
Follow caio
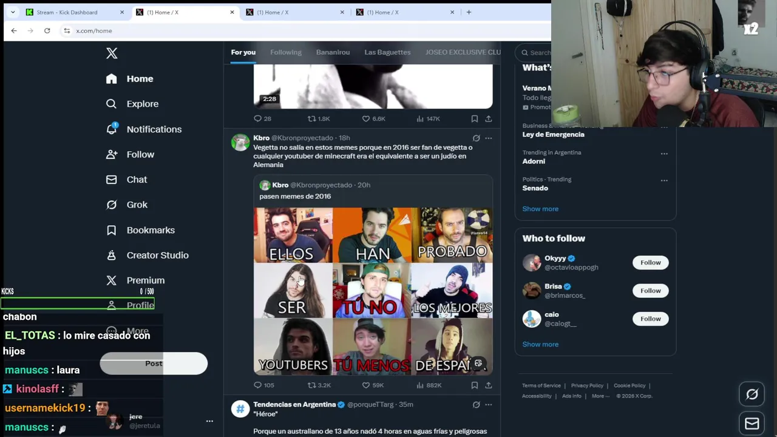point(650,319)
